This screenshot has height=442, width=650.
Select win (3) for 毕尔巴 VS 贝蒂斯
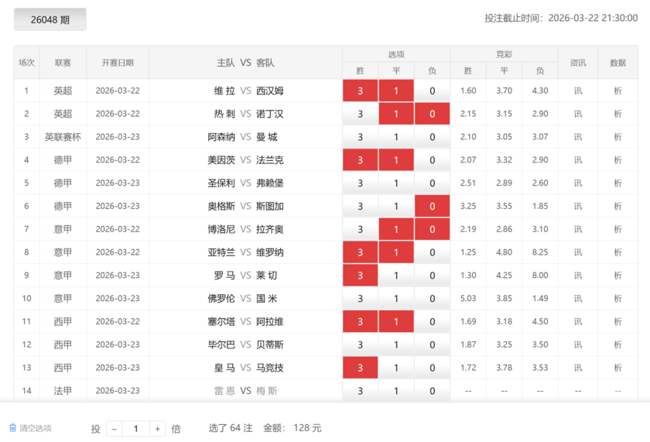(361, 344)
